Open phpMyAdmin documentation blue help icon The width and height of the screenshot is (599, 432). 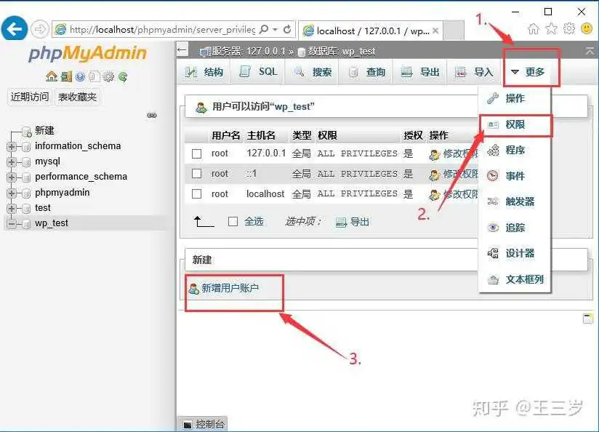tap(80, 77)
